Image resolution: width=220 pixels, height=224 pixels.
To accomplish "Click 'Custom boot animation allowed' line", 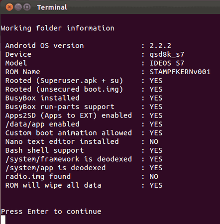I will pyautogui.click(x=84, y=133).
